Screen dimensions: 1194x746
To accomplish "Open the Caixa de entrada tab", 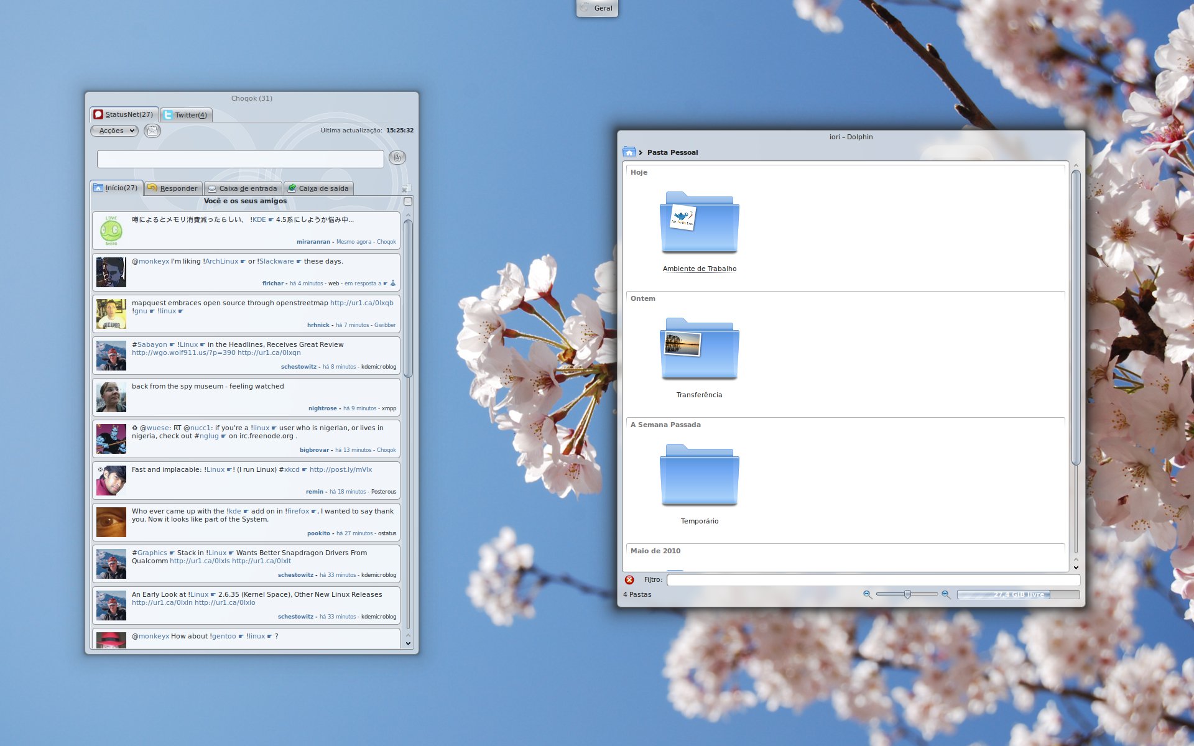I will click(x=243, y=188).
